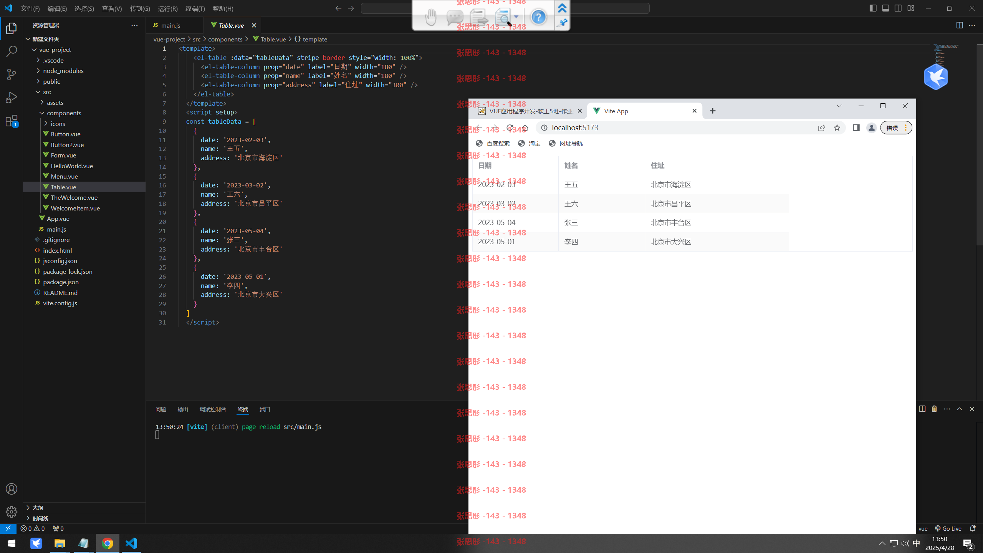The width and height of the screenshot is (983, 553).
Task: Open the Search view in activity bar
Action: (x=12, y=51)
